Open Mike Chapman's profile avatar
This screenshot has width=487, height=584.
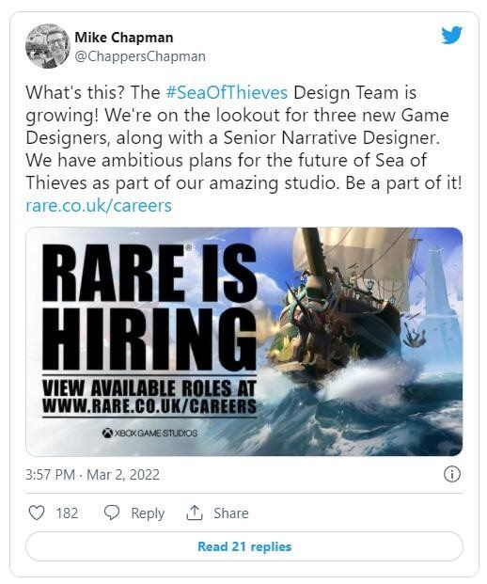pos(48,46)
